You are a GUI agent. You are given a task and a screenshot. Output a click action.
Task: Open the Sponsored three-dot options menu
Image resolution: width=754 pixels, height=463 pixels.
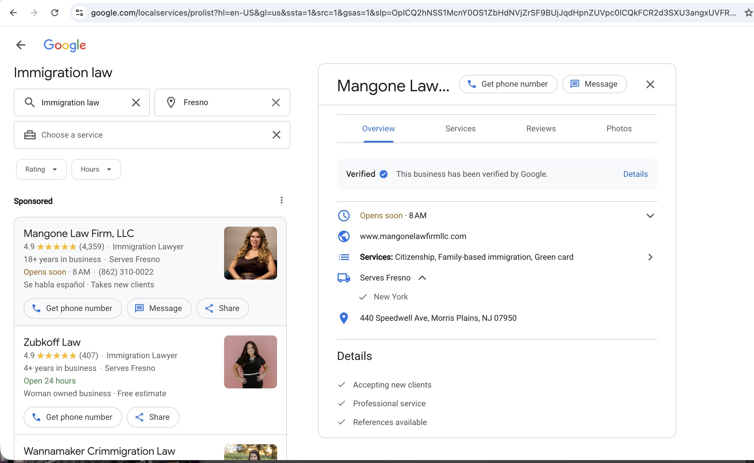281,200
